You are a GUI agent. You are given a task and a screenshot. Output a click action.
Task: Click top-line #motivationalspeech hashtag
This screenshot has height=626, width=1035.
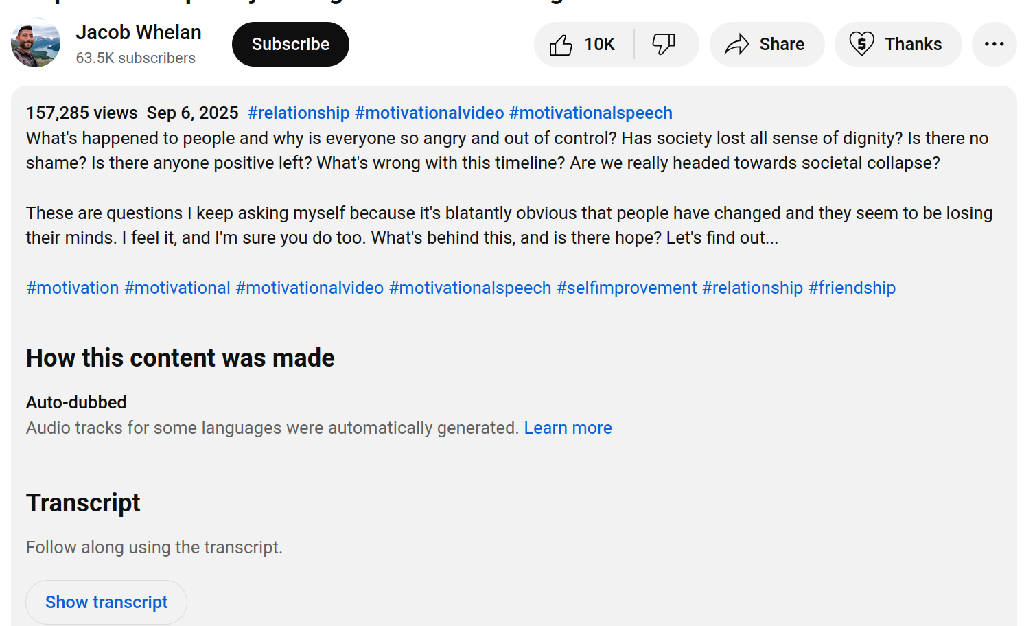click(x=590, y=113)
